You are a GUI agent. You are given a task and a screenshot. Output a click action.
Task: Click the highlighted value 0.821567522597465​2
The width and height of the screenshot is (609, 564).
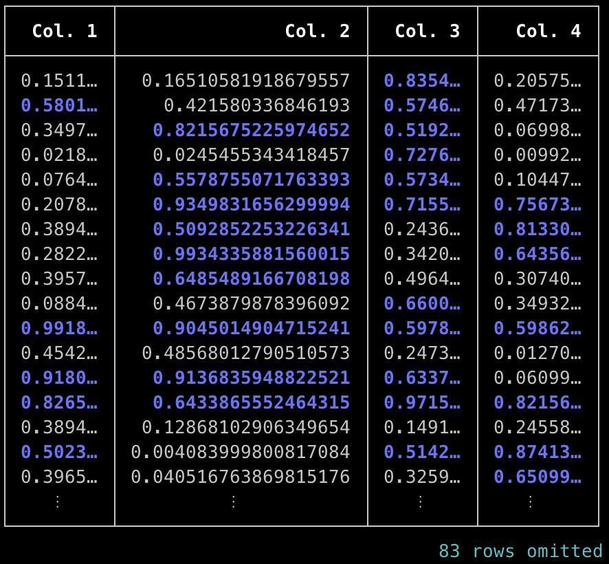pos(252,130)
